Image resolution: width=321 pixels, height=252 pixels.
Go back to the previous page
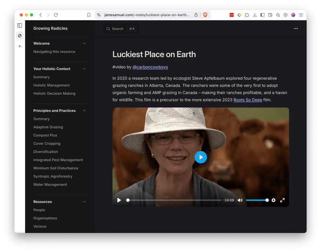(41, 15)
